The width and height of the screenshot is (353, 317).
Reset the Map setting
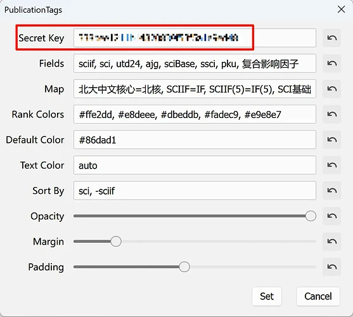click(331, 89)
